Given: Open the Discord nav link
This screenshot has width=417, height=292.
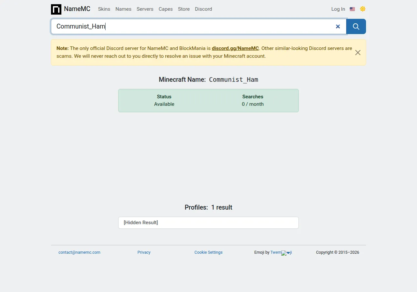Looking at the screenshot, I should click(x=204, y=9).
